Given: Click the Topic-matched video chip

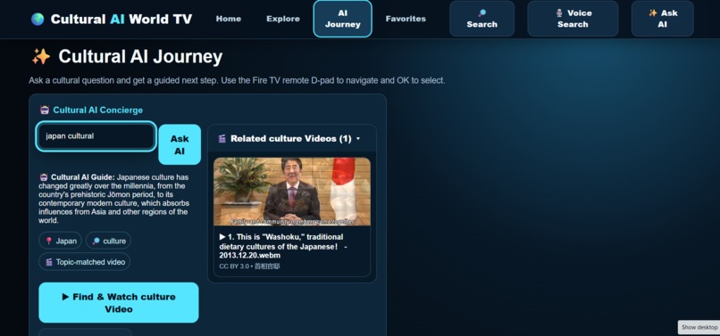Looking at the screenshot, I should pos(85,262).
